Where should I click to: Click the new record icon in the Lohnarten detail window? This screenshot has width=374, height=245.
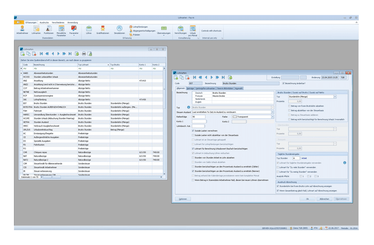click(x=176, y=78)
